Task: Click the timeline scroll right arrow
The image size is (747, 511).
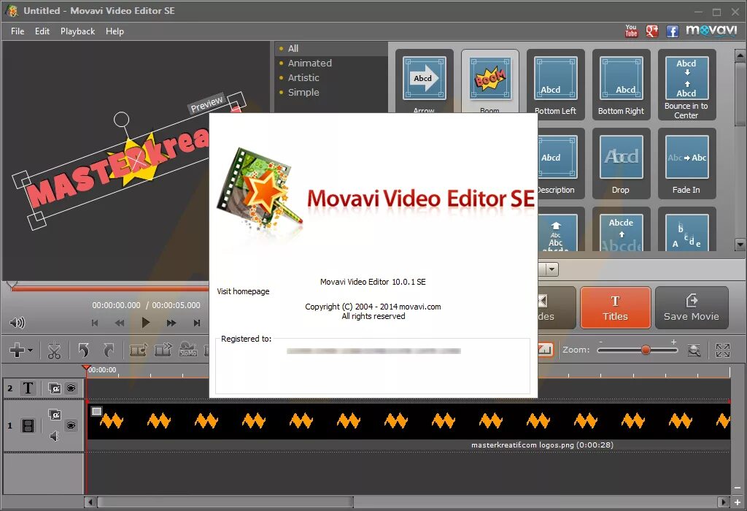Action: coord(724,502)
